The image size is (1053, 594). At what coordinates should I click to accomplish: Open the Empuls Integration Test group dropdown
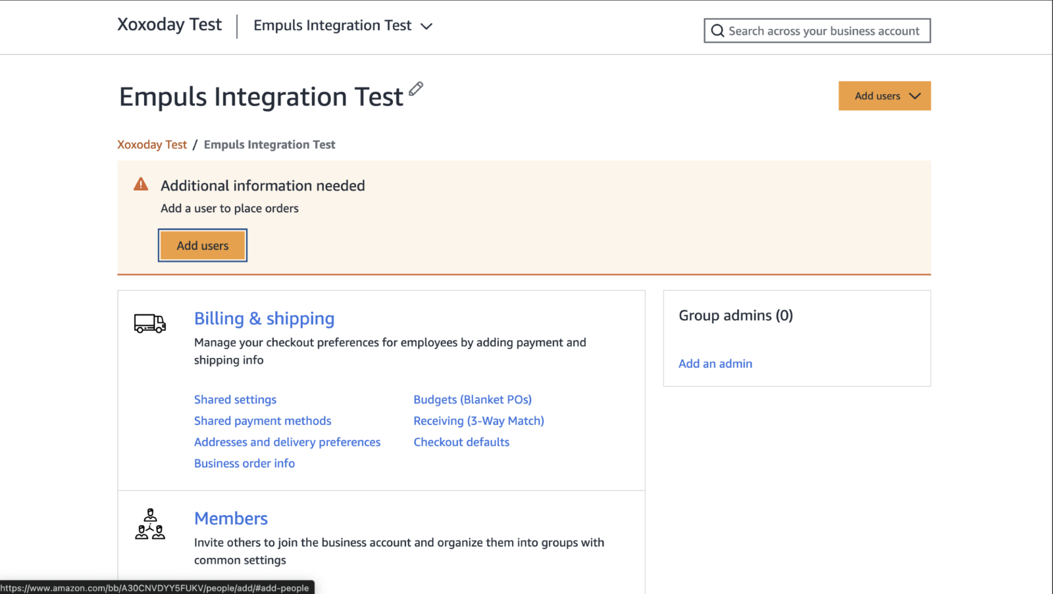click(343, 26)
